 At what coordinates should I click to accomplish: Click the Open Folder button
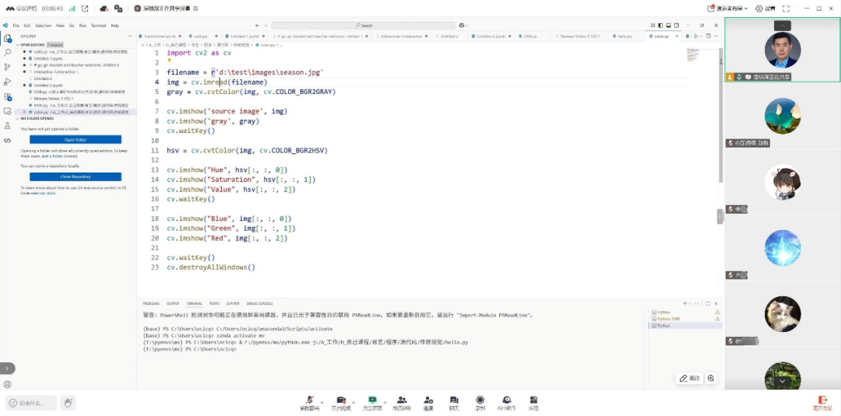pos(76,139)
